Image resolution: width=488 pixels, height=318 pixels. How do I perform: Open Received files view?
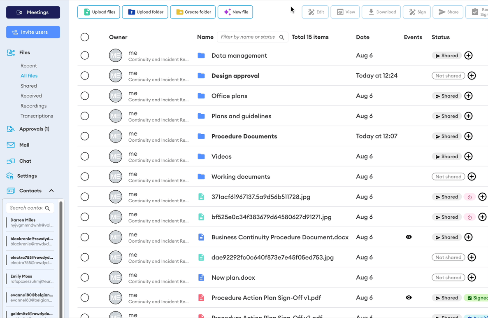pyautogui.click(x=31, y=96)
